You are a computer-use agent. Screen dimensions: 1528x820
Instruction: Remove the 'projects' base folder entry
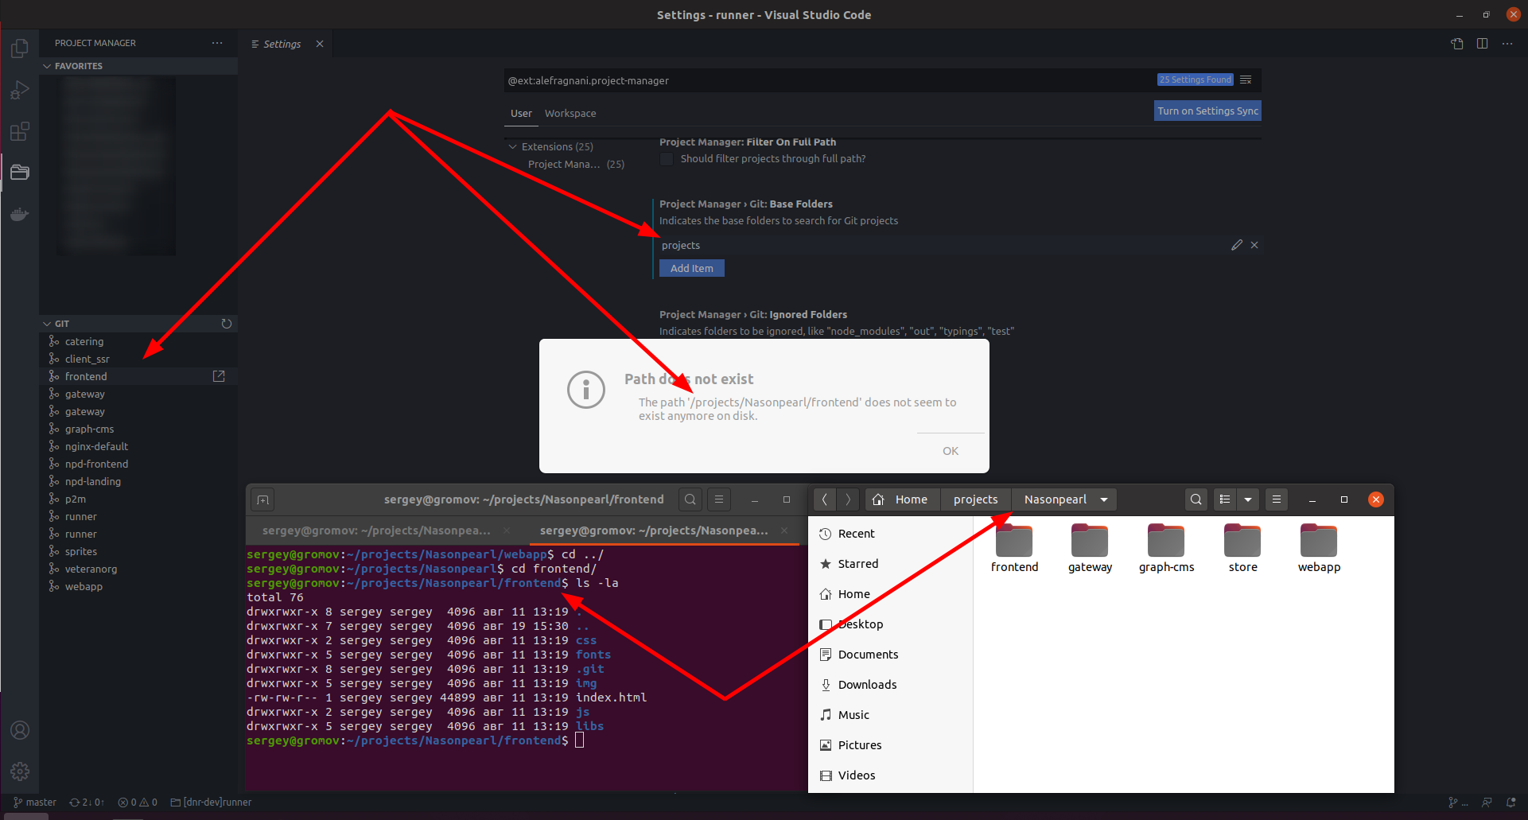[1254, 245]
